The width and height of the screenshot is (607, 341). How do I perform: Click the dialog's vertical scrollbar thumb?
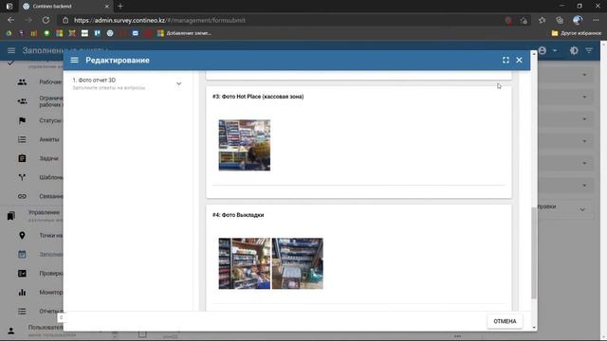[534, 253]
